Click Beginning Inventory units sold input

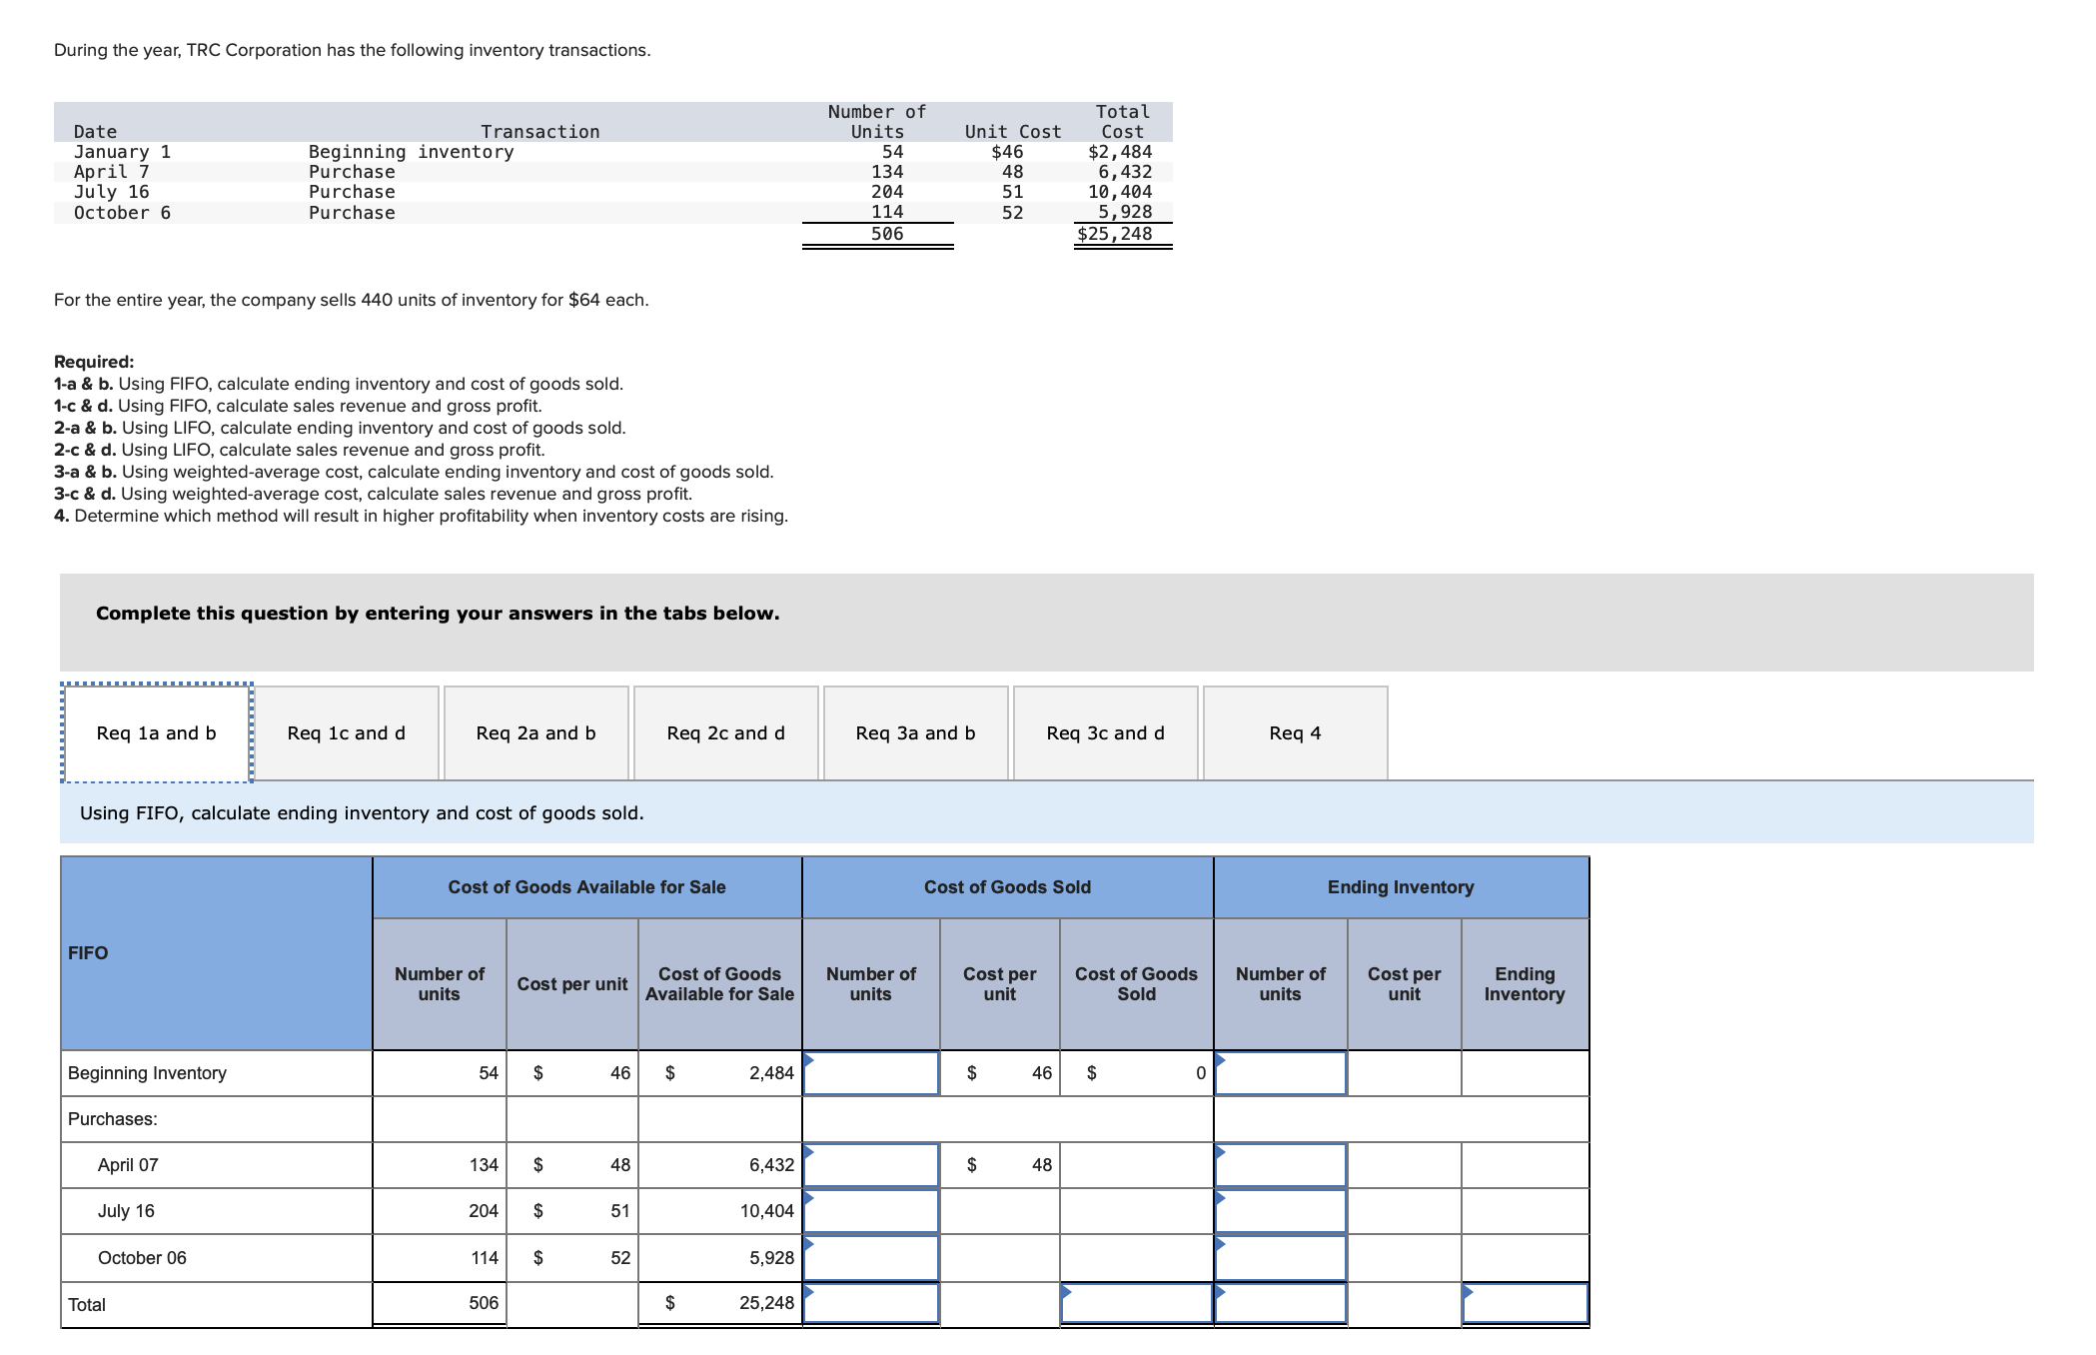pos(871,1073)
